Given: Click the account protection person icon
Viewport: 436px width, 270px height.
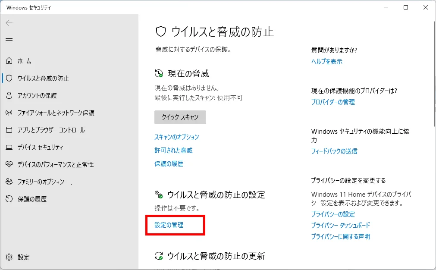Looking at the screenshot, I should coord(9,95).
